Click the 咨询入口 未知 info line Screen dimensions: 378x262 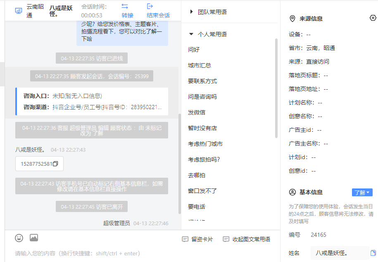point(63,96)
